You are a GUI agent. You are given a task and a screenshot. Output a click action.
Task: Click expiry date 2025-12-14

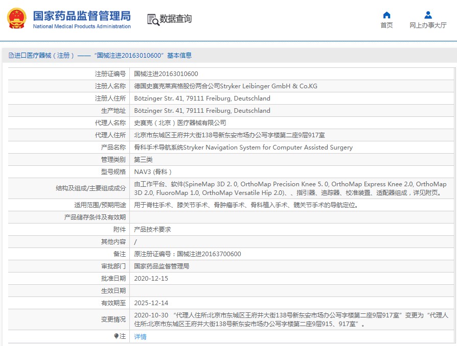[151, 303]
